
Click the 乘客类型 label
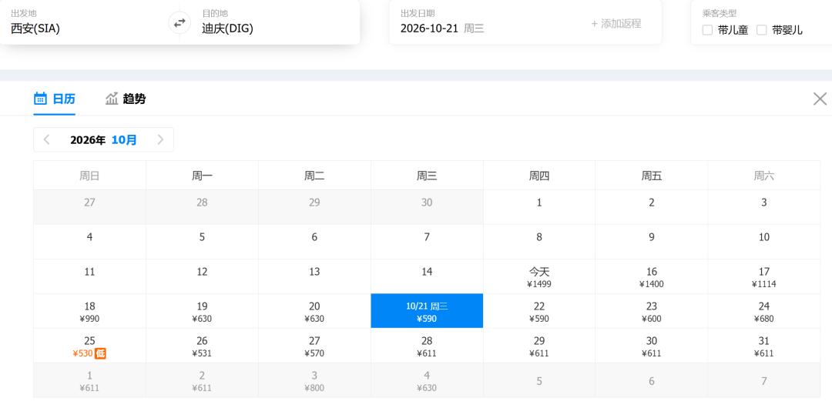(719, 13)
